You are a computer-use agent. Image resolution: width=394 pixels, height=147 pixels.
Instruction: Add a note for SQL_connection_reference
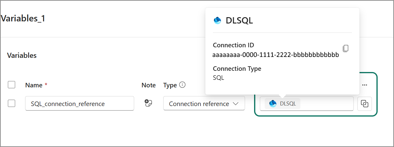148,103
